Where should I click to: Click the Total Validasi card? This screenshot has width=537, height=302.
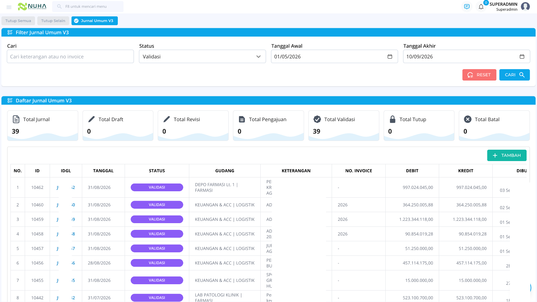[x=344, y=125]
